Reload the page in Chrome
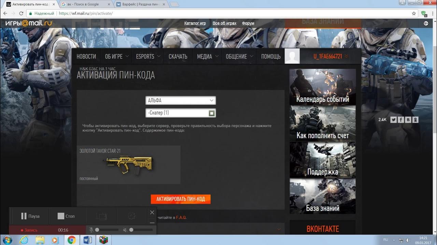 [x=21, y=14]
